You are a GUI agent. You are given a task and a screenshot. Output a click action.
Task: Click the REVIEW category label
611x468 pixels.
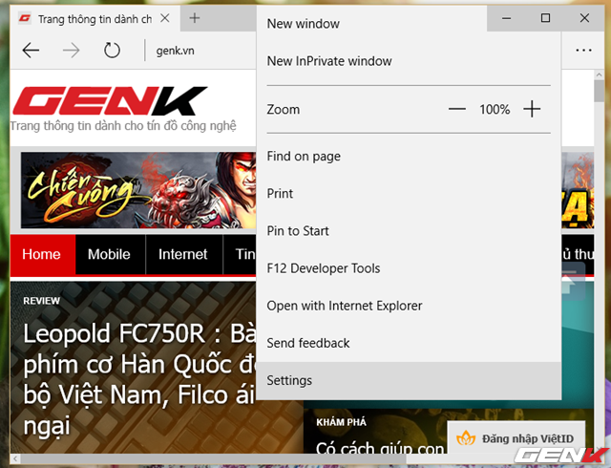41,301
